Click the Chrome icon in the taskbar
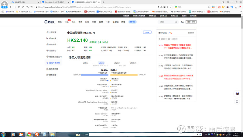This screenshot has width=243, height=137. click(29, 134)
